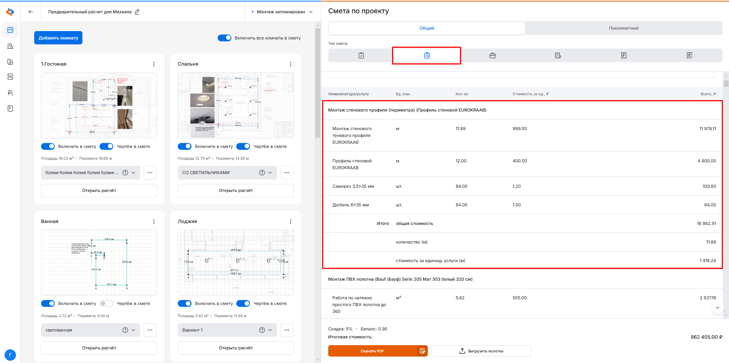
Task: Click the back arrow icon
Action: pos(31,12)
